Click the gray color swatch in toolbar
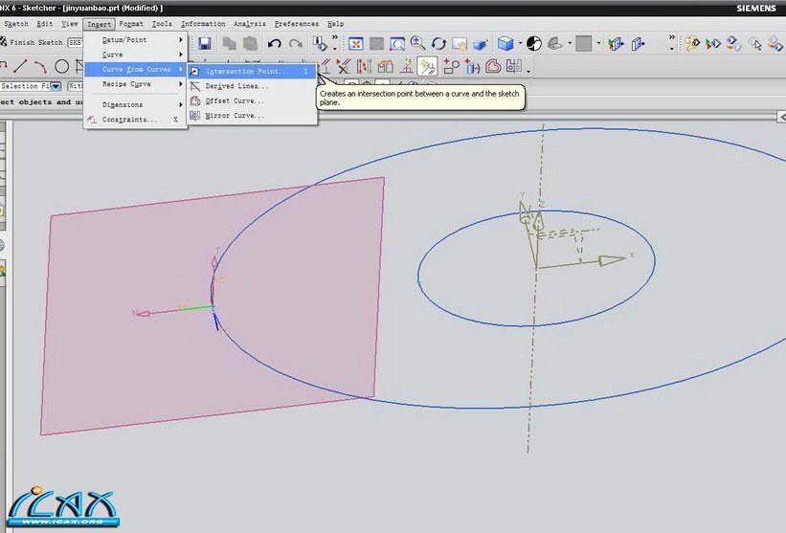 [x=583, y=44]
